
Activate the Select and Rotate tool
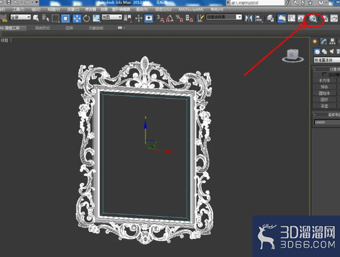click(86, 18)
